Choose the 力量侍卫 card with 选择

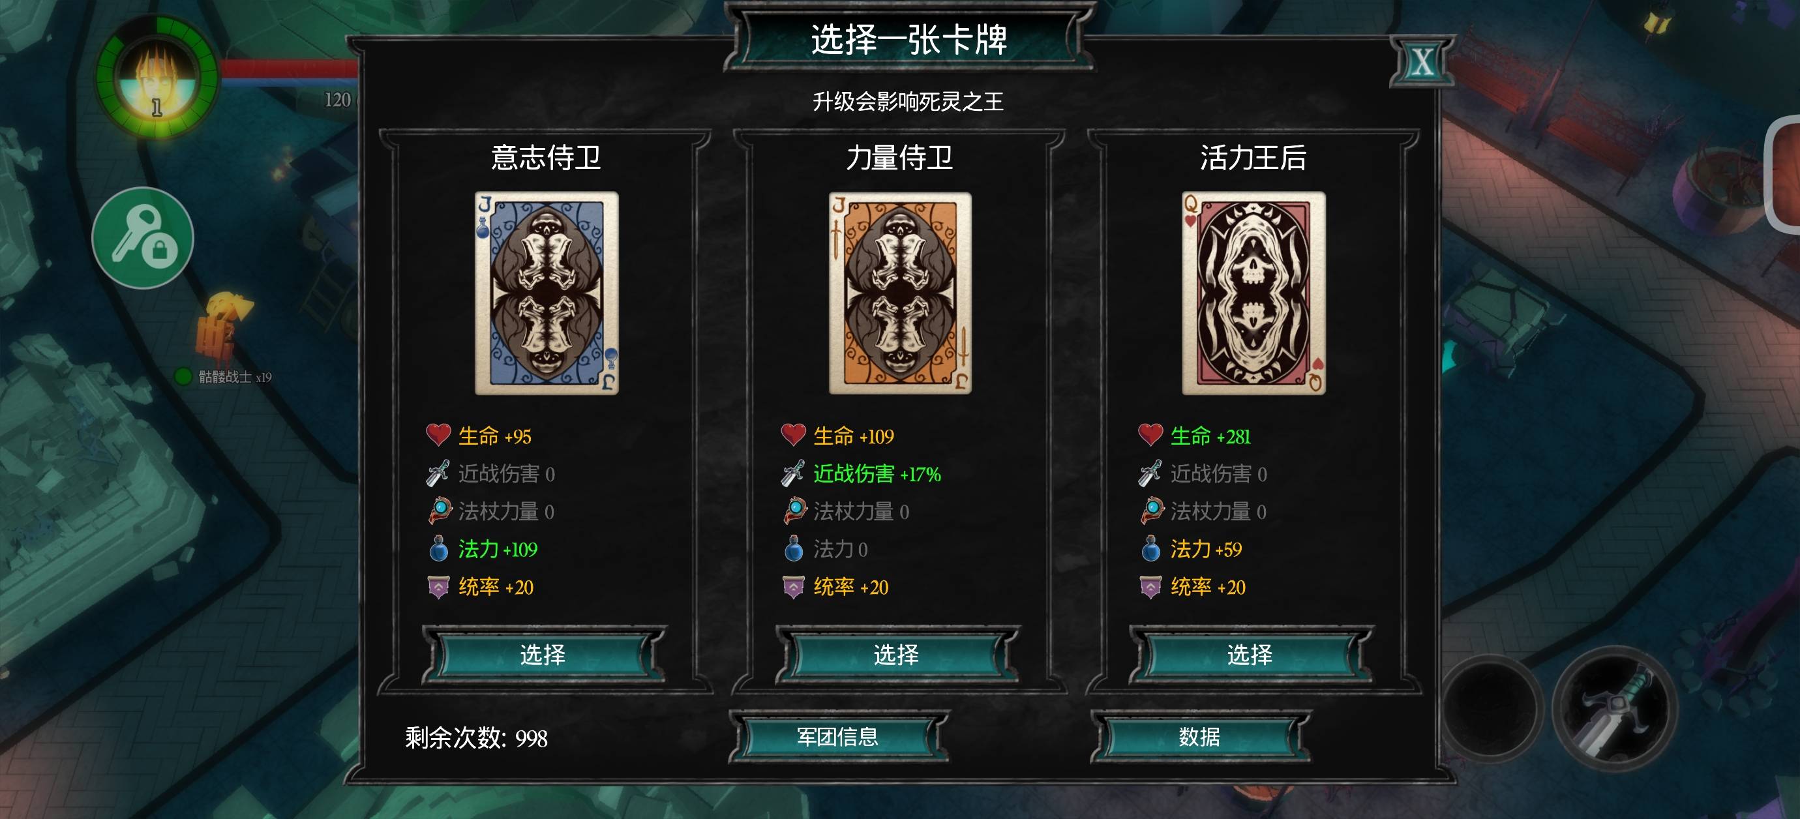point(897,655)
